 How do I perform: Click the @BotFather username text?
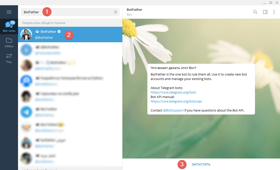[x=44, y=38]
